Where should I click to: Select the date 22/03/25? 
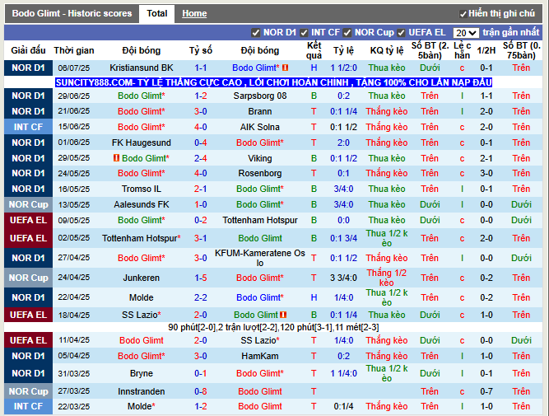pos(74,407)
